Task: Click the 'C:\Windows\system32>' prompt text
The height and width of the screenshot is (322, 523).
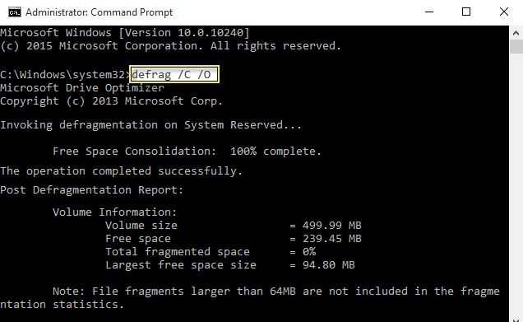Action: (x=65, y=74)
